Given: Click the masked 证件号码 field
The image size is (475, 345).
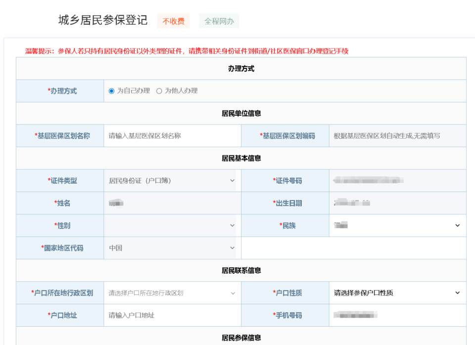Looking at the screenshot, I should click(x=398, y=180).
